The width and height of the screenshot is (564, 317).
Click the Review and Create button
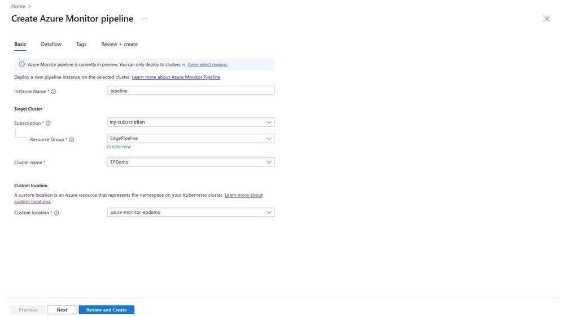point(107,310)
